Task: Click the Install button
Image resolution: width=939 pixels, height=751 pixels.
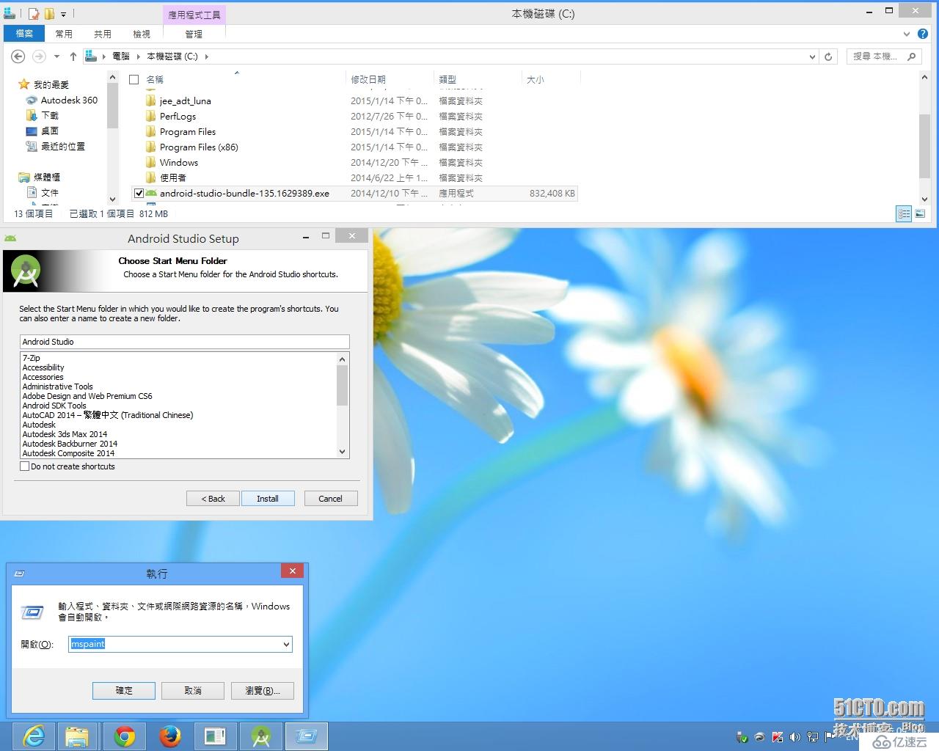Action: [x=268, y=499]
